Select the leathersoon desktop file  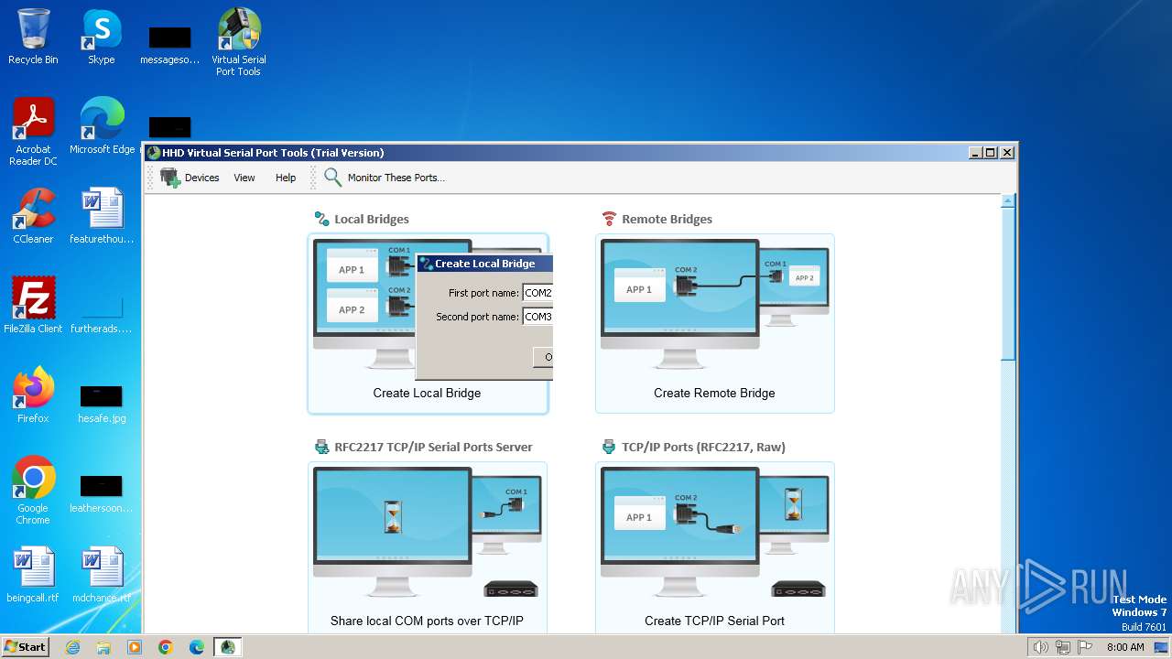(102, 494)
